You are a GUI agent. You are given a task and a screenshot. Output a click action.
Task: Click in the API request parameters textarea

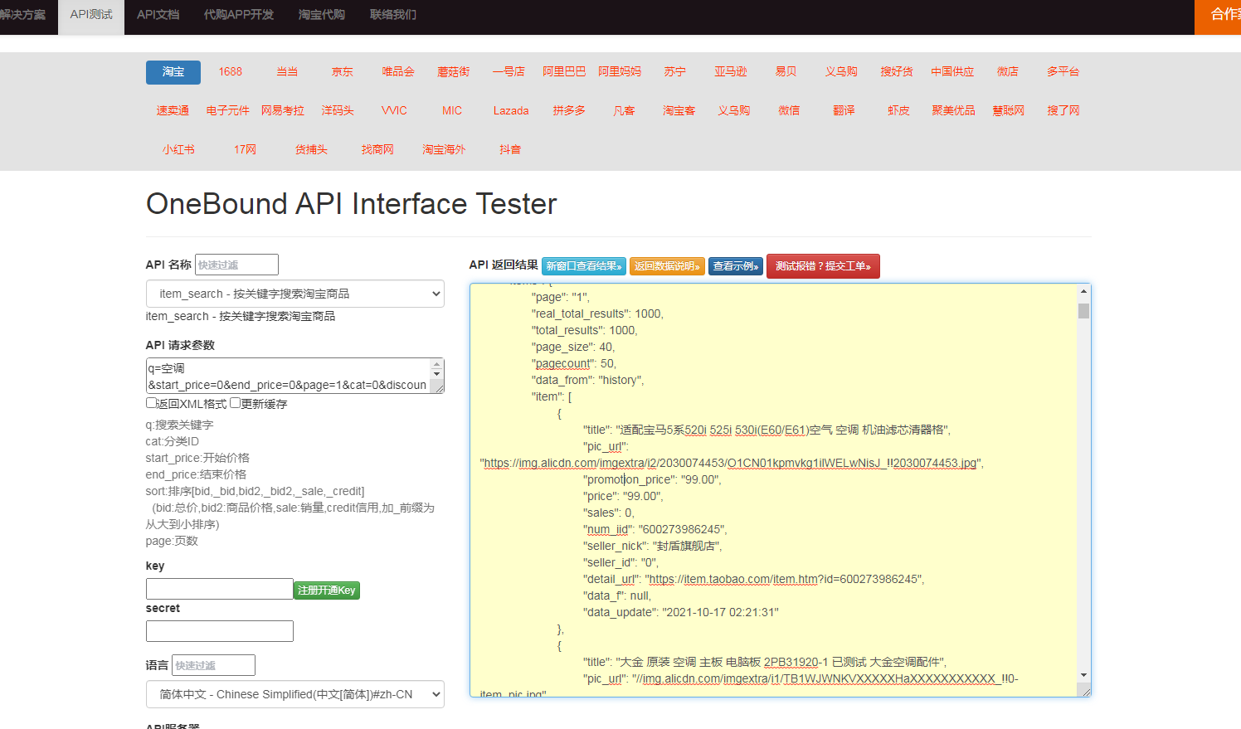287,376
